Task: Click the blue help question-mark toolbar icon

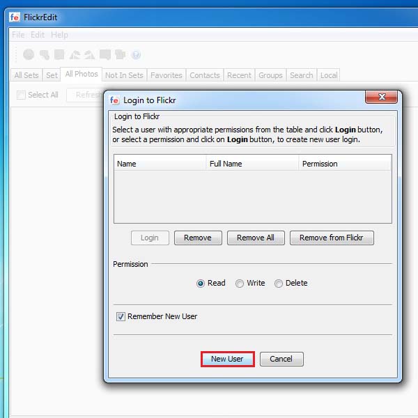Action: pos(136,54)
